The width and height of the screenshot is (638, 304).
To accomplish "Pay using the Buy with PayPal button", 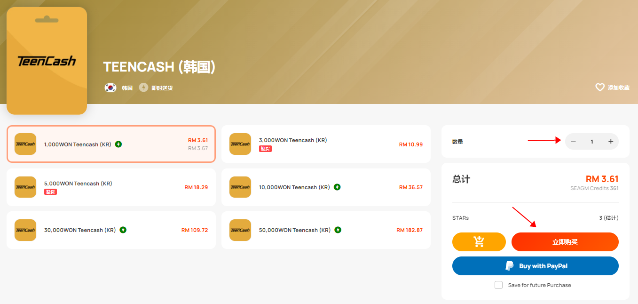I will 536,266.
